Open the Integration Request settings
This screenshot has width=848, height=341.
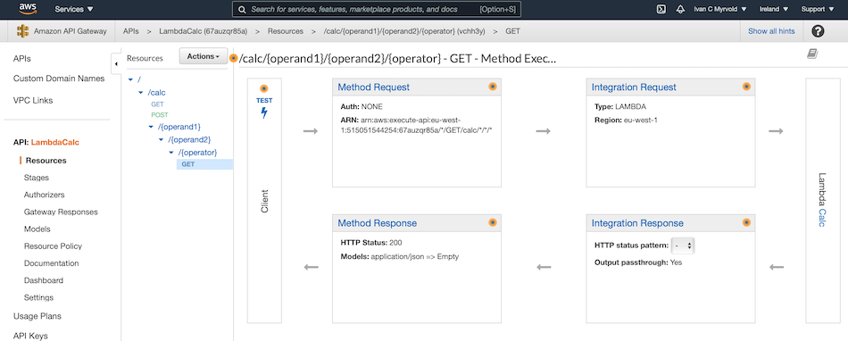pyautogui.click(x=634, y=87)
